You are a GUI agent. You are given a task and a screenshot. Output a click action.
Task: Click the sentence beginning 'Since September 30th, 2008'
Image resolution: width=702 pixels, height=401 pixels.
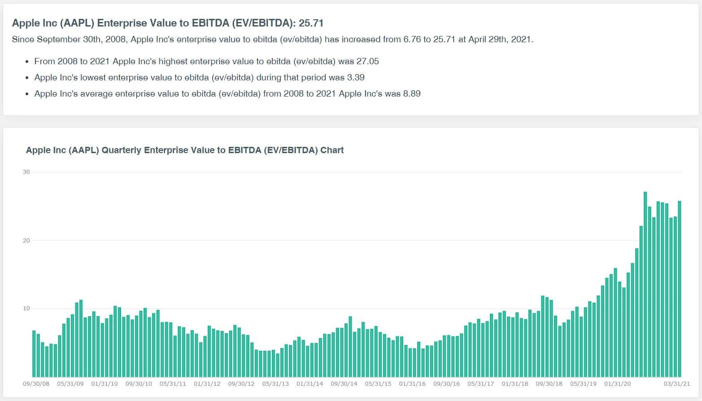[x=273, y=40]
